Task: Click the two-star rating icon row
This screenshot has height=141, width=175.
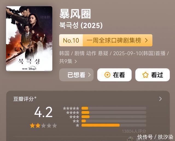Action: click(x=76, y=121)
